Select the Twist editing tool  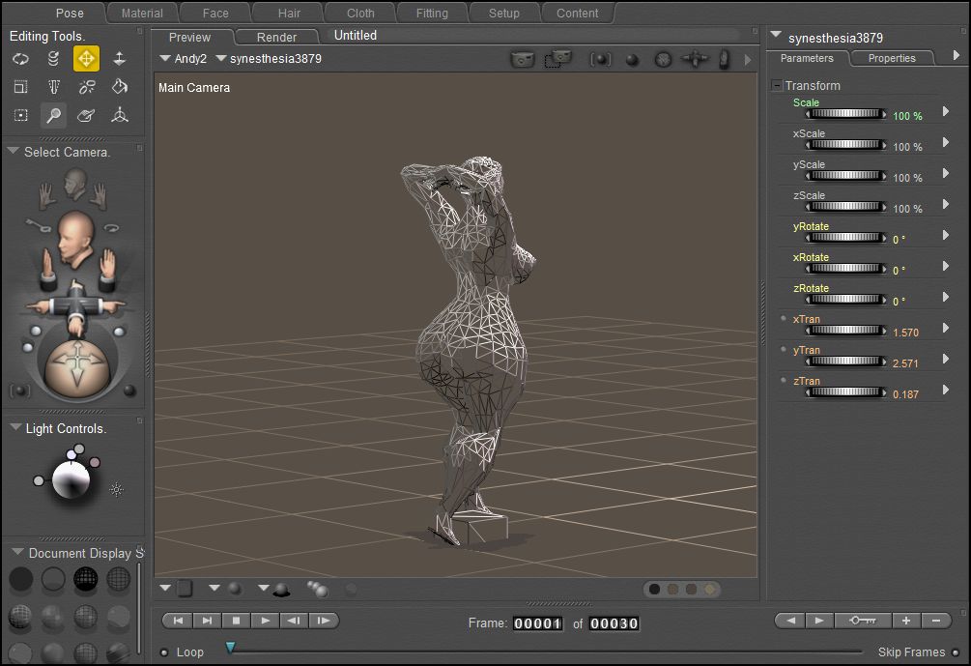tap(54, 59)
